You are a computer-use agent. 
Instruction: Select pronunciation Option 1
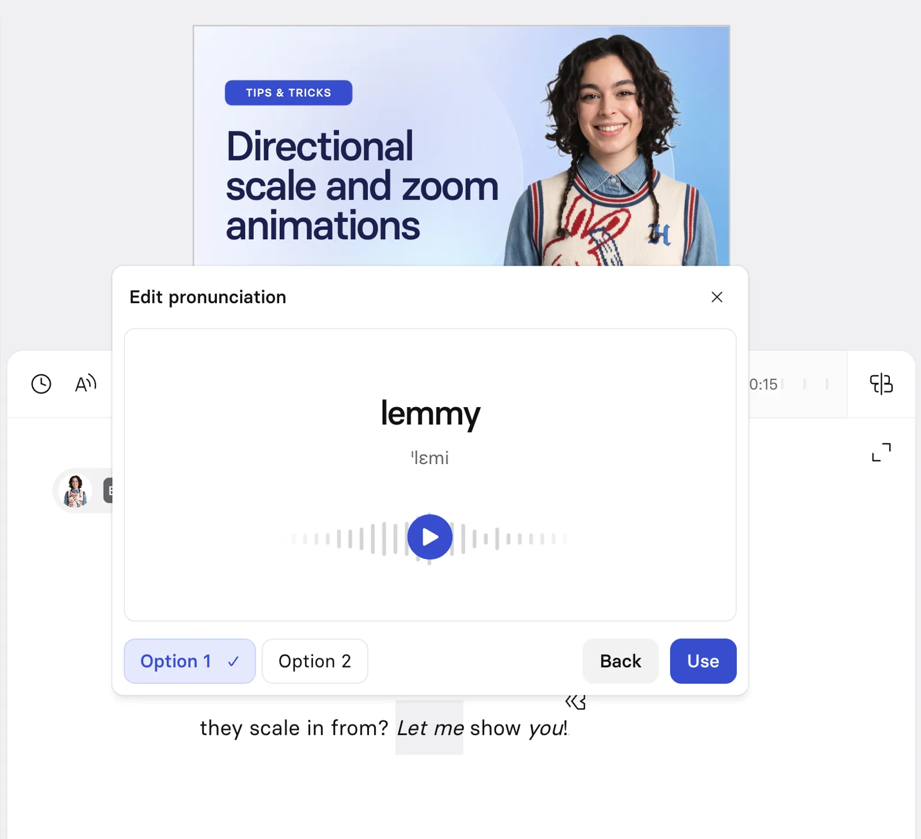(190, 661)
